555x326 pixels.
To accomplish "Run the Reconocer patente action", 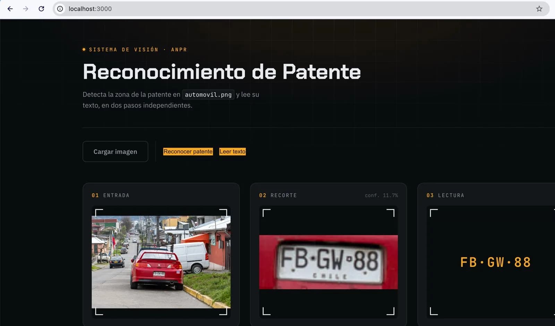I will coord(188,152).
